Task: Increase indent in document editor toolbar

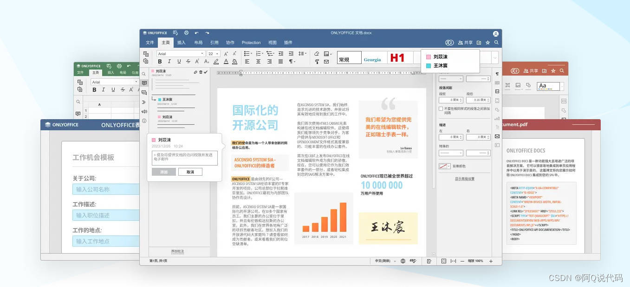Action: 291,54
